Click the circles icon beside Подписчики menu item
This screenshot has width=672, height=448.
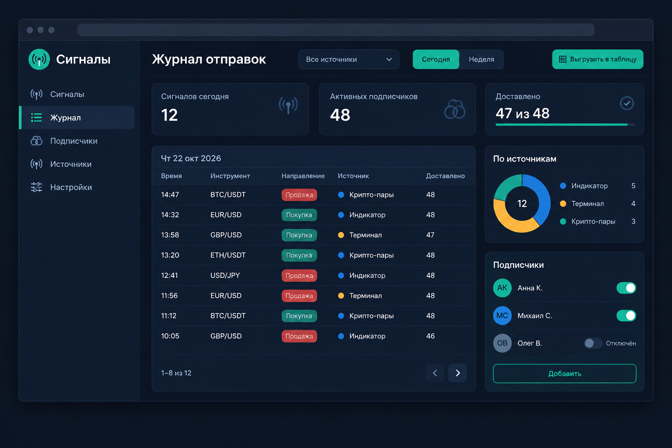(36, 140)
